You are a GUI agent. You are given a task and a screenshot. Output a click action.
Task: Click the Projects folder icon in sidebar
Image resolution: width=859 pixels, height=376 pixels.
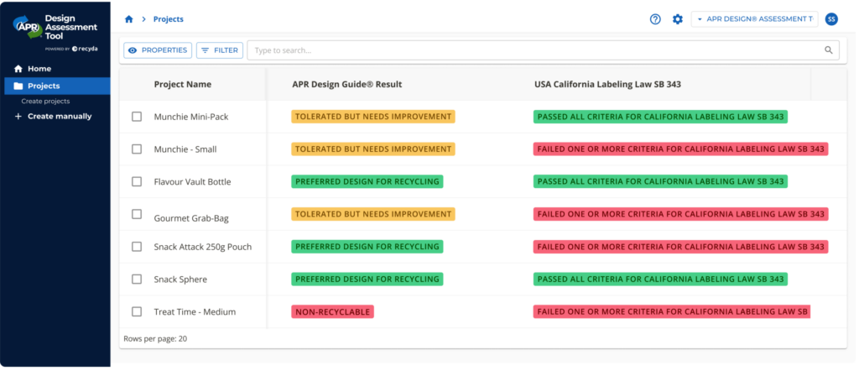[x=18, y=86]
